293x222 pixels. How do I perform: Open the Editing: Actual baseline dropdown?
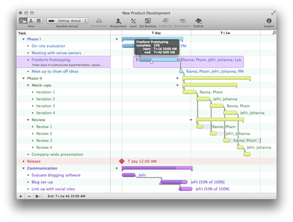[67, 21]
